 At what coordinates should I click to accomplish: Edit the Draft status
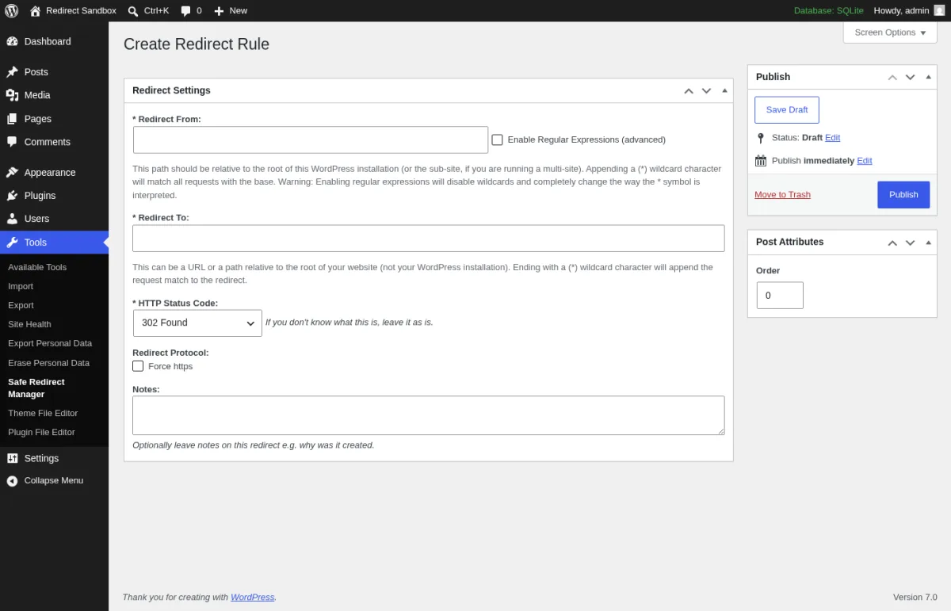coord(832,138)
